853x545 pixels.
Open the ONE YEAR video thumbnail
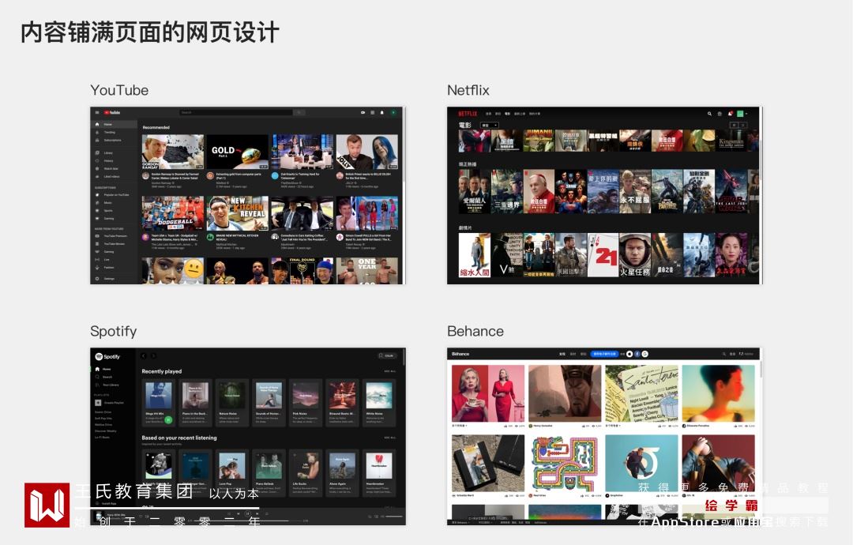tap(367, 271)
